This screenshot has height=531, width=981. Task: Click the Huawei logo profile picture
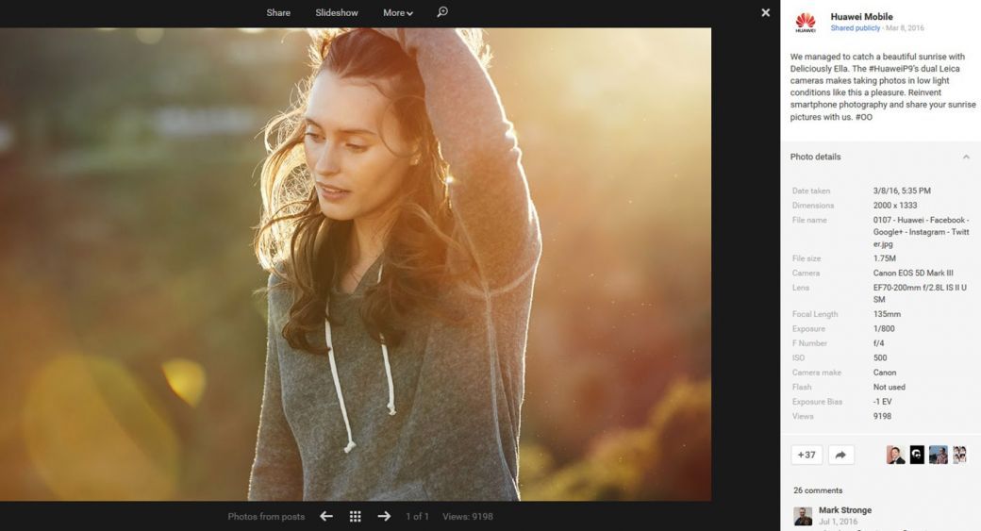pyautogui.click(x=805, y=22)
